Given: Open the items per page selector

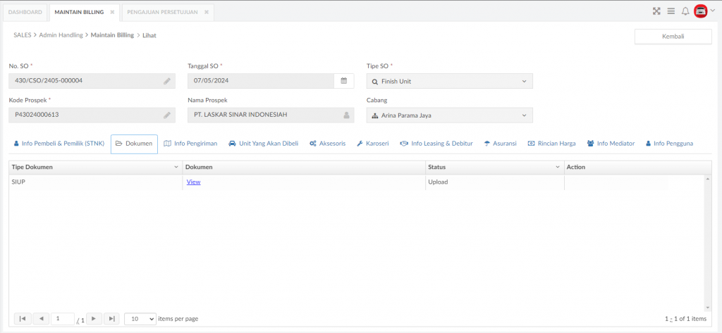Looking at the screenshot, I should pos(140,318).
